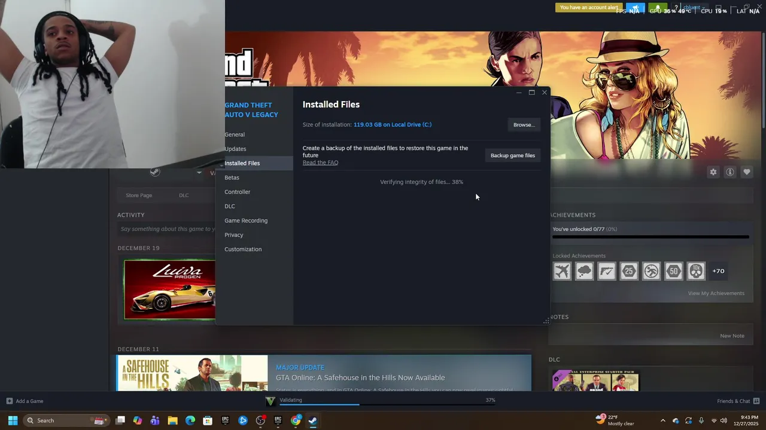Click Add a Game plus icon

10,401
